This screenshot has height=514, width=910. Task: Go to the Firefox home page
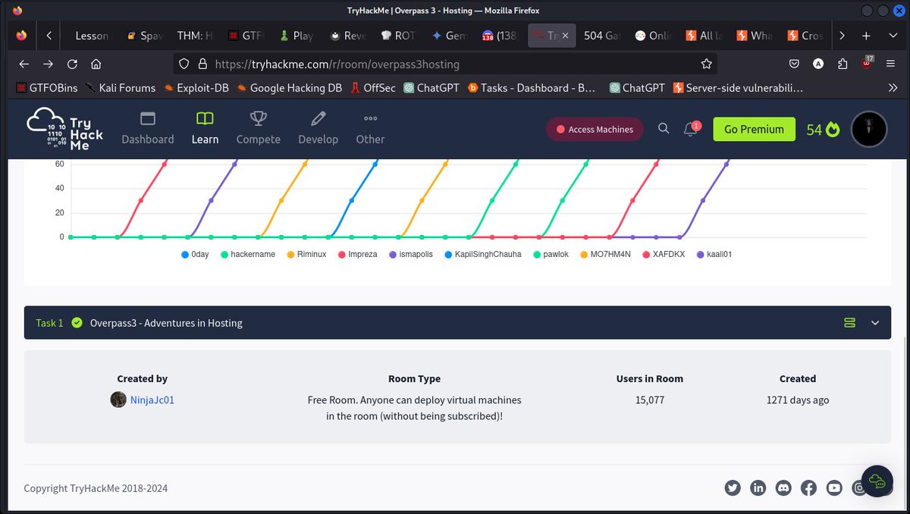(x=96, y=64)
